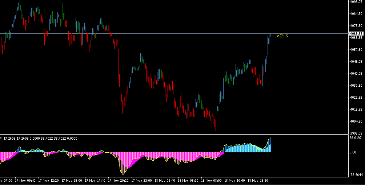365x185 pixels.
Task: Click the 4049.05 price axis label
Action: [x=356, y=62]
